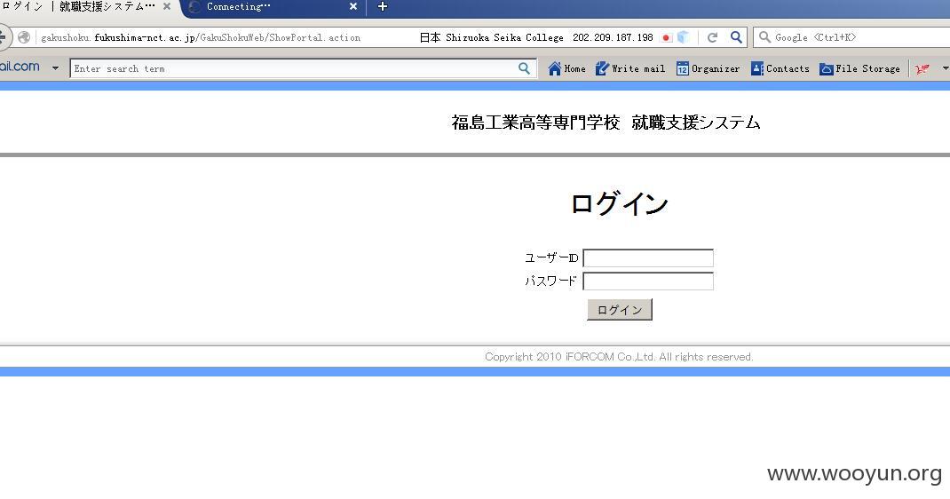Click the Google search engine magnifier icon
The height and width of the screenshot is (499, 950).
(x=764, y=37)
